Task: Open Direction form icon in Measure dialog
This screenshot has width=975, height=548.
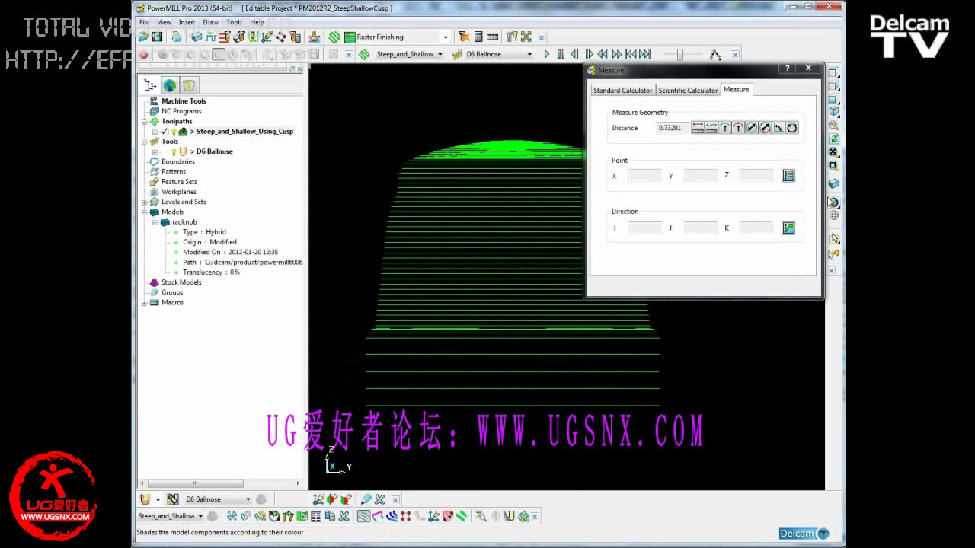Action: click(788, 228)
